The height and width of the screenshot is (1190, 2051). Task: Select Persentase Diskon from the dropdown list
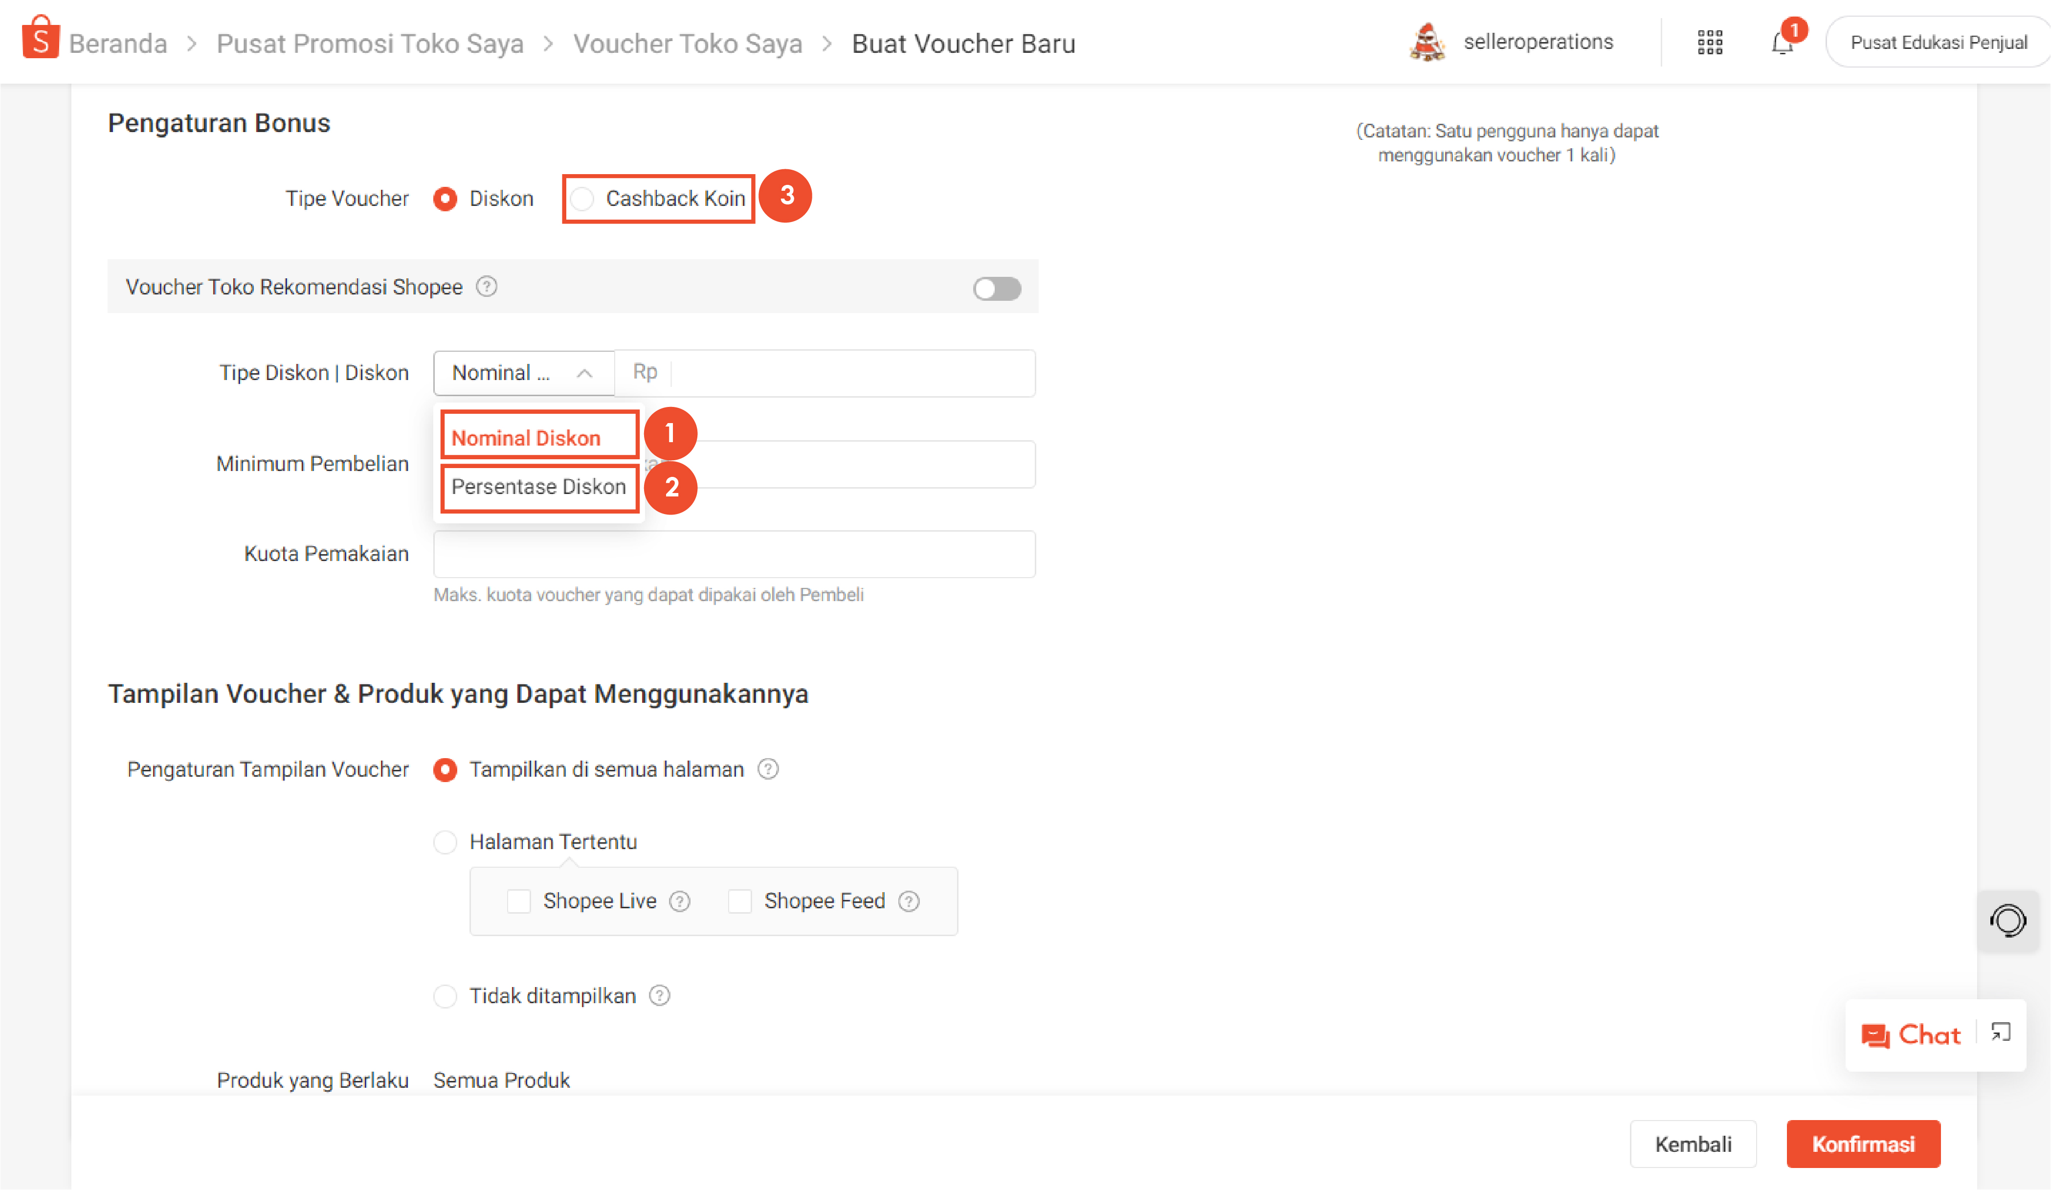coord(538,487)
